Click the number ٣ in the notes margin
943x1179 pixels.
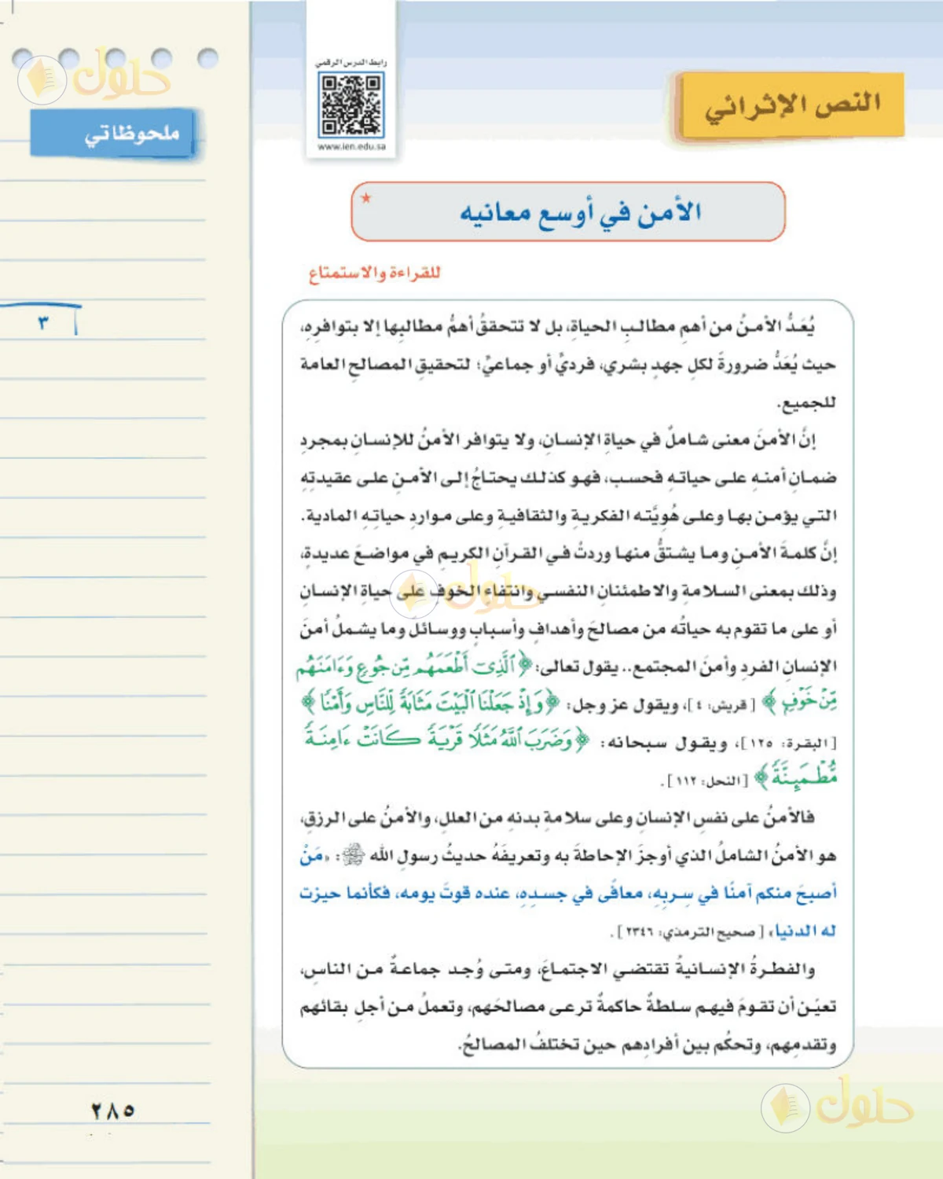pyautogui.click(x=43, y=322)
